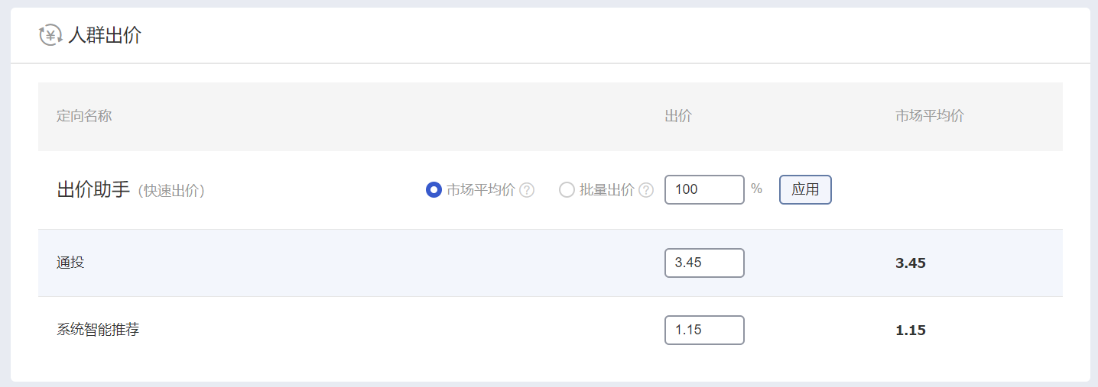
Task: Click the yen bid icon beside 人群出价
Action: point(50,35)
